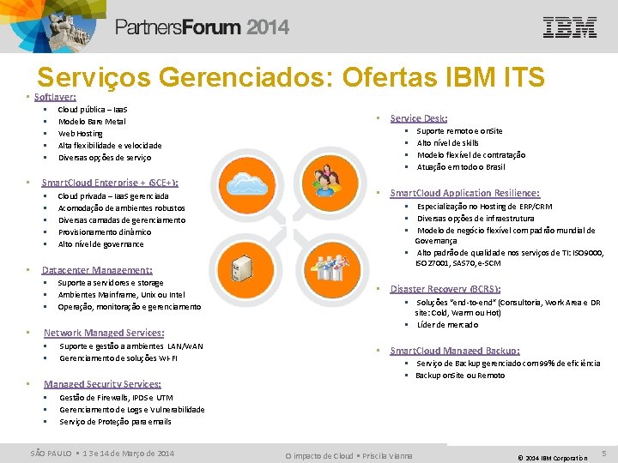Select Serviço de Proteção para emails bullet
The width and height of the screenshot is (618, 463).
tap(115, 422)
